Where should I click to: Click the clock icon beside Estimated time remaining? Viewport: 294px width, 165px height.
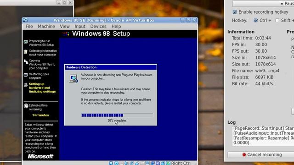coord(26,106)
